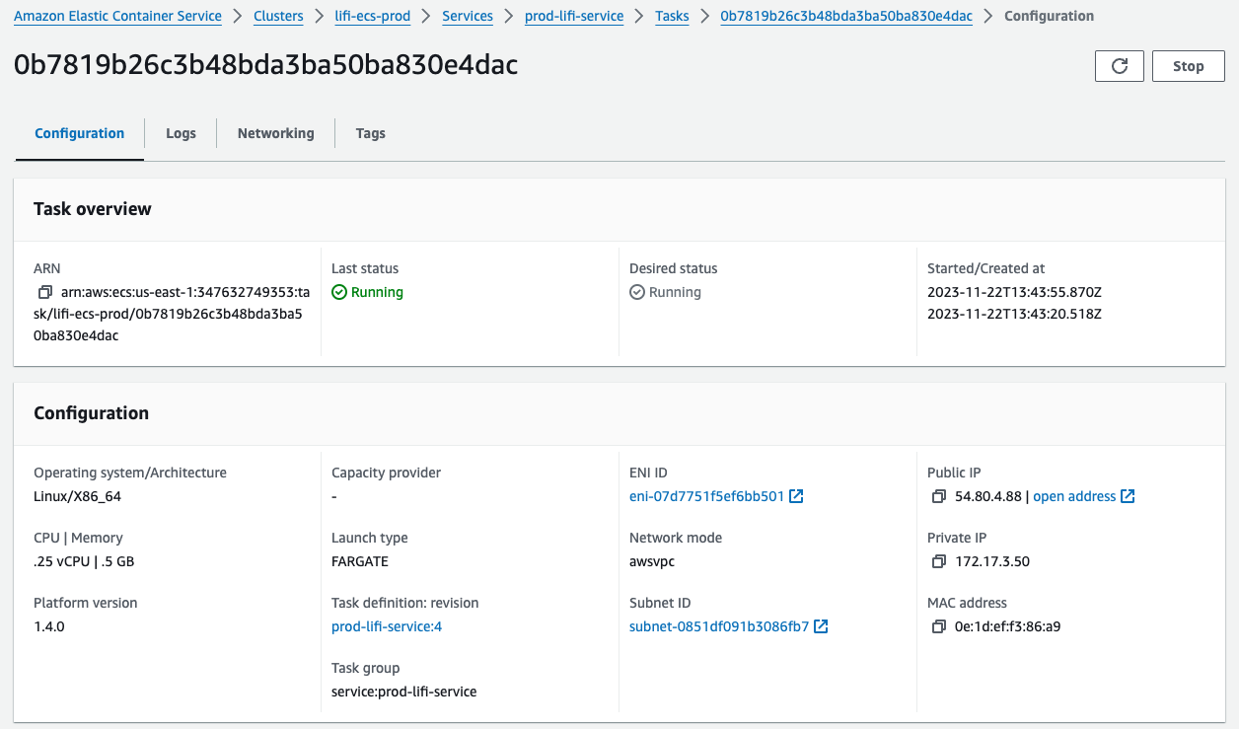Open subnet-0851df091b3086fb7 link
This screenshot has height=729, width=1239.
719,626
